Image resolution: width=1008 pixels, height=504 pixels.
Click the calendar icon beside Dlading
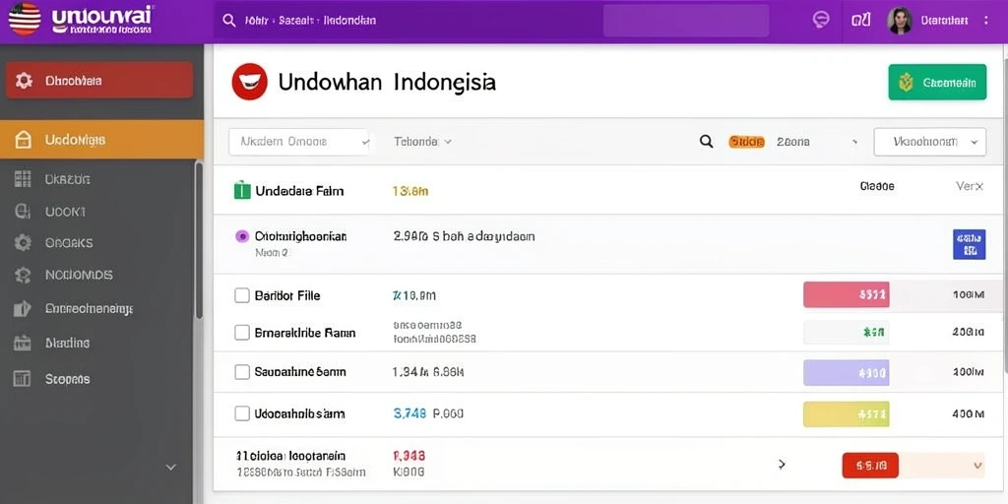(x=23, y=343)
